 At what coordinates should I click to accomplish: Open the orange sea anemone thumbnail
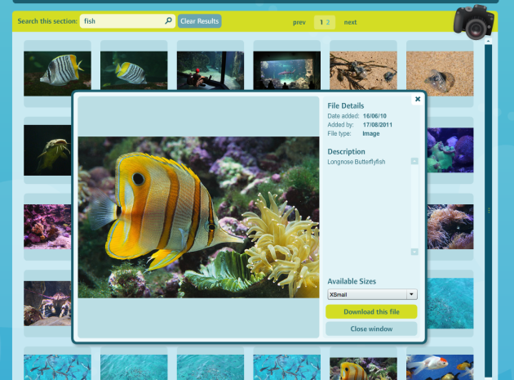450,226
